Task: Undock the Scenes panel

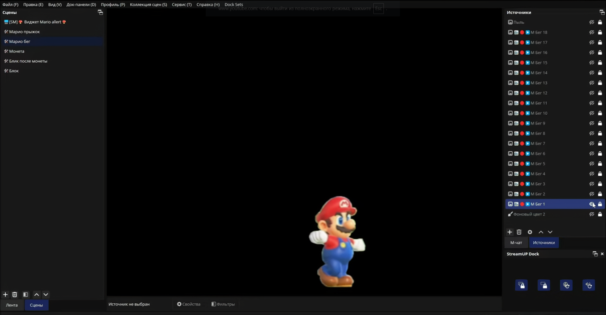Action: [x=100, y=12]
